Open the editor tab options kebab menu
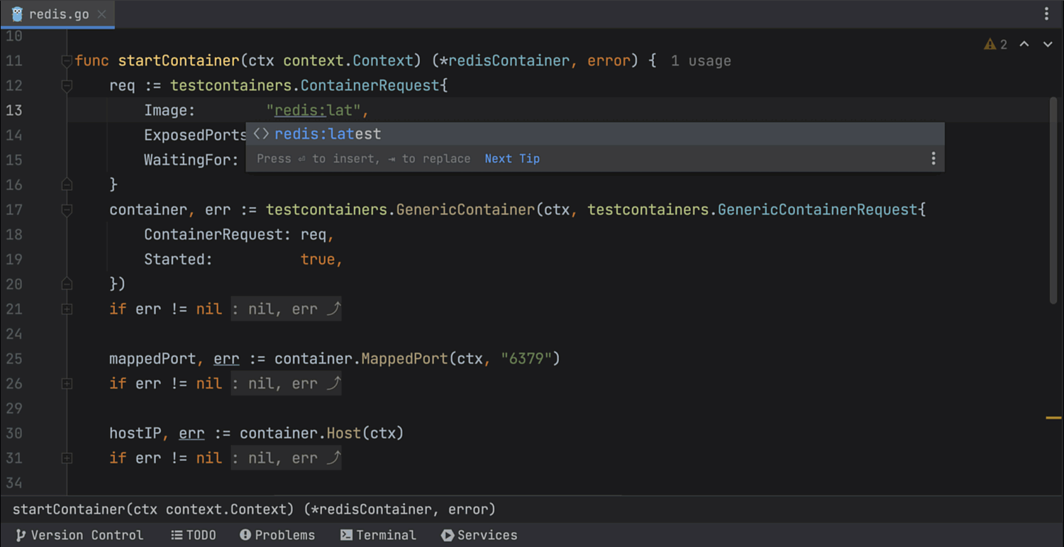Screen dimensions: 1064x547 pos(1046,14)
